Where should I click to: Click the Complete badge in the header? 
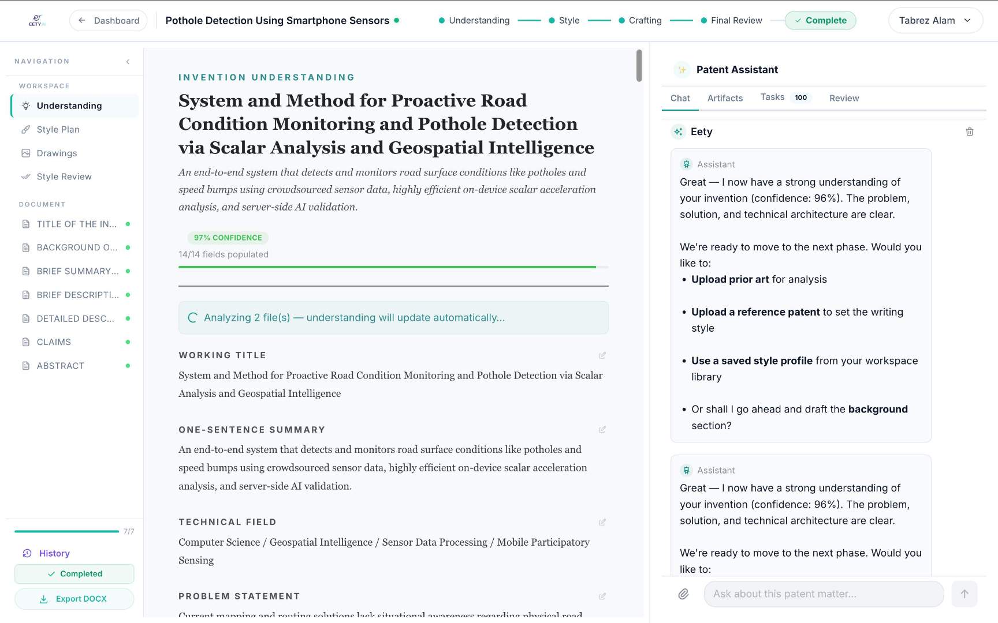coord(820,20)
